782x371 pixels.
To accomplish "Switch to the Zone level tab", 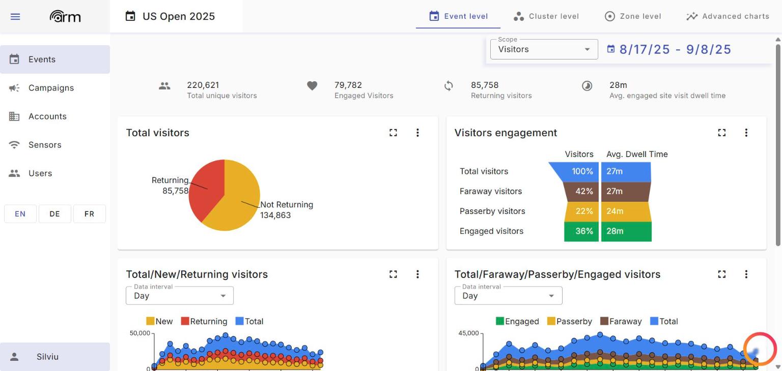I will click(633, 16).
